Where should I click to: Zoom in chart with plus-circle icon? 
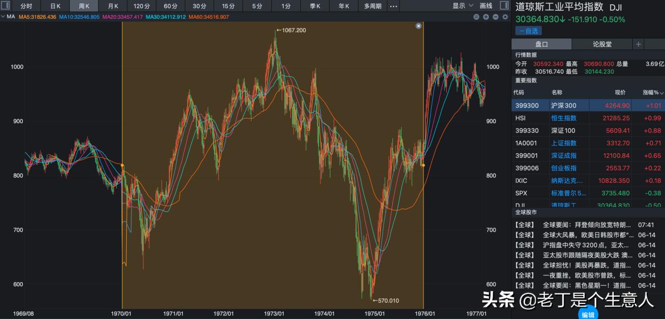486,17
